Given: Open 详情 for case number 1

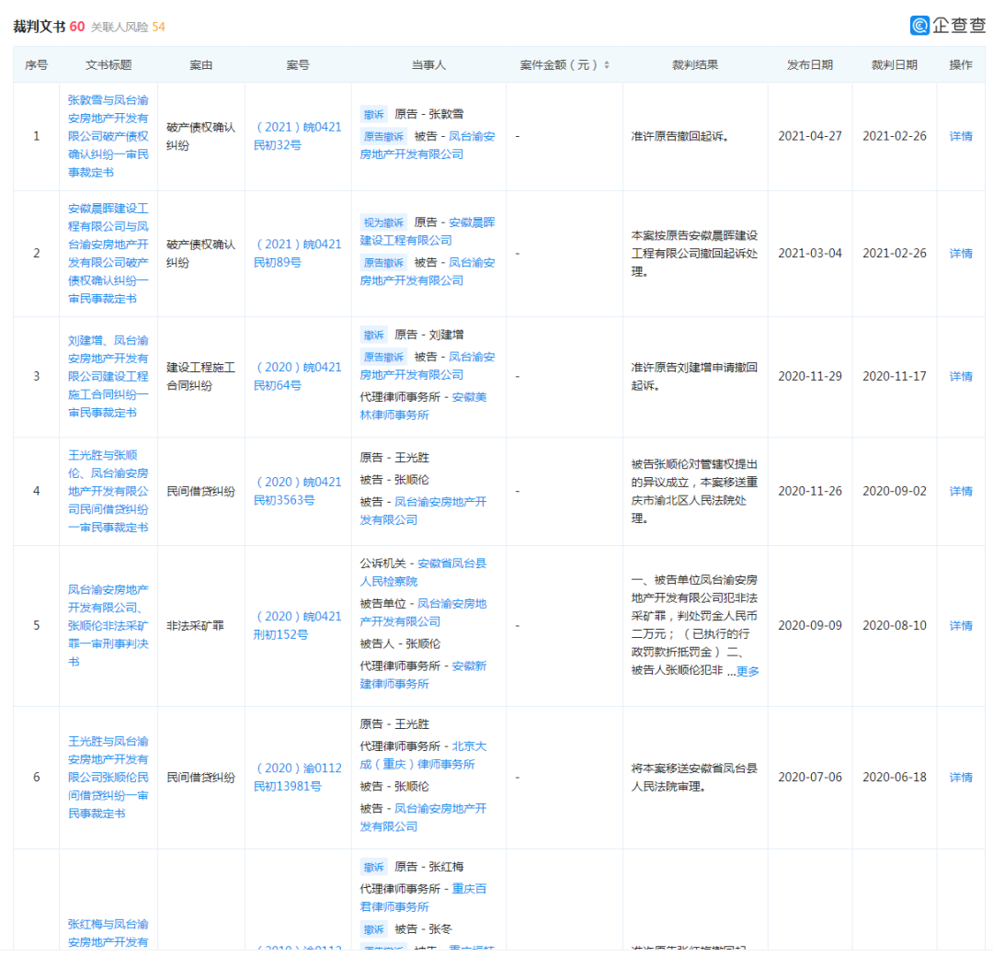Looking at the screenshot, I should click(x=960, y=136).
